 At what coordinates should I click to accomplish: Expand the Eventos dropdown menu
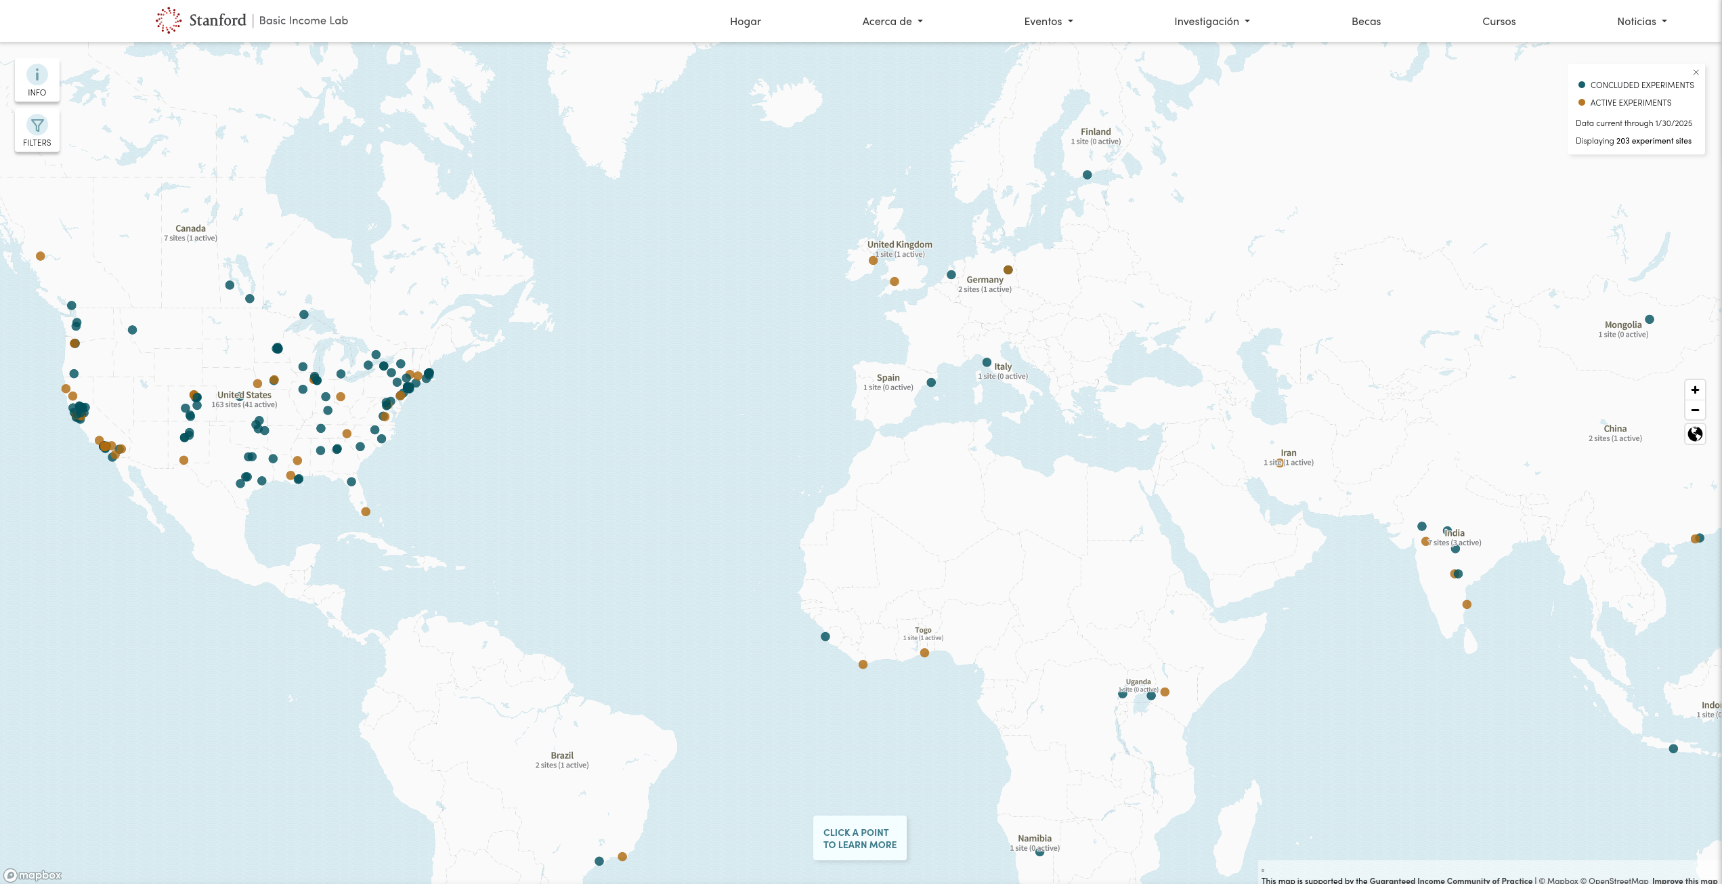coord(1048,21)
